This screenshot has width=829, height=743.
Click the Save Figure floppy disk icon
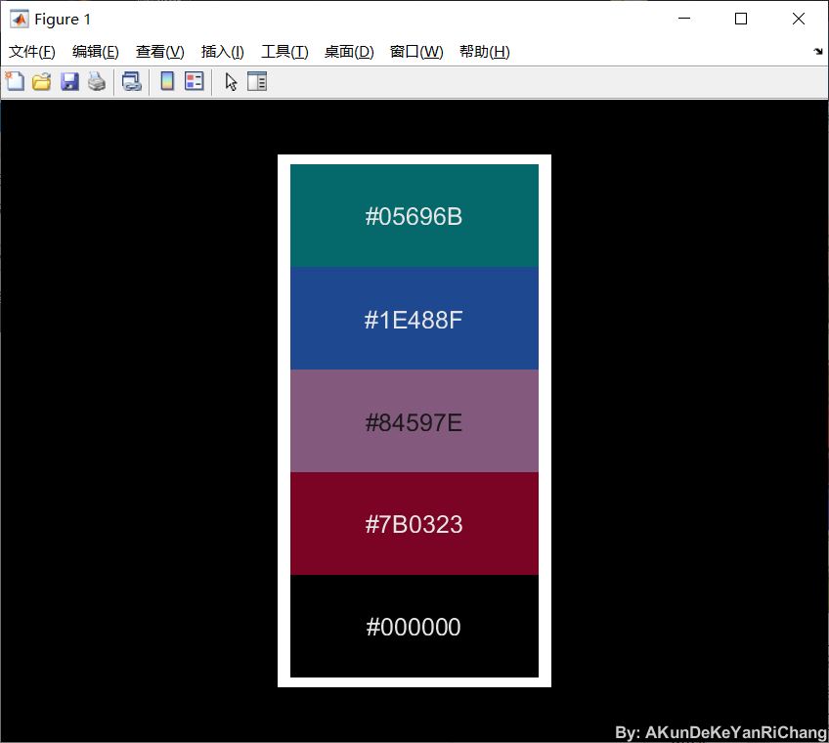coord(69,81)
